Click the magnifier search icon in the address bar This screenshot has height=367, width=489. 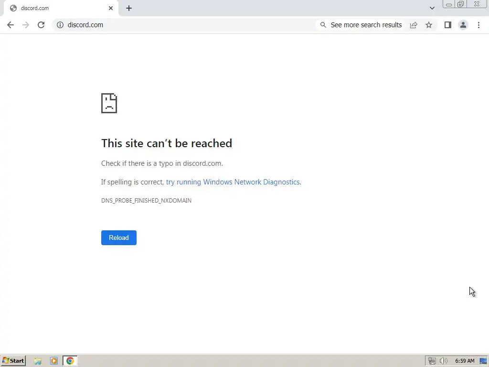click(x=323, y=25)
